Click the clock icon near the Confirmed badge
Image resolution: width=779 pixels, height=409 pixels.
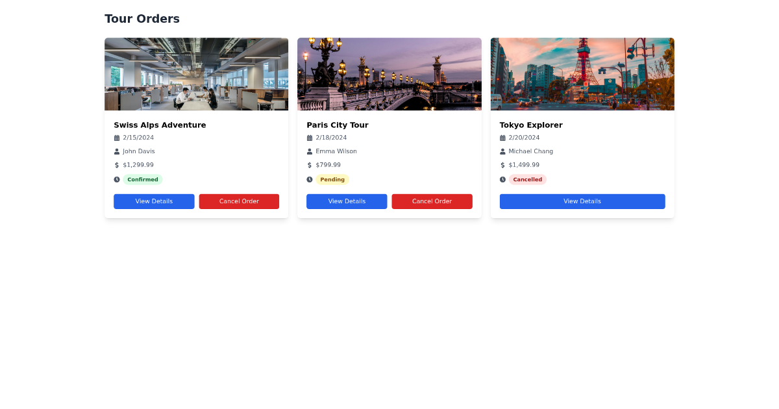click(117, 179)
